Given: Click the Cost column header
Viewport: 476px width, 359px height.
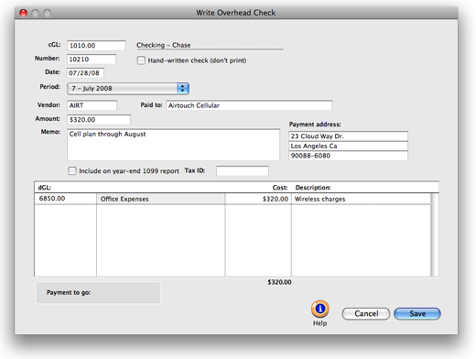Looking at the screenshot, I should click(280, 188).
